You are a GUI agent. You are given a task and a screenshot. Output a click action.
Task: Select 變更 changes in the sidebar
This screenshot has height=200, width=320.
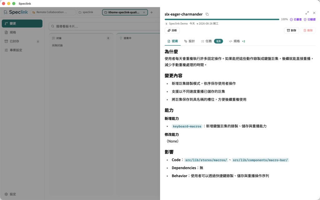point(22,23)
